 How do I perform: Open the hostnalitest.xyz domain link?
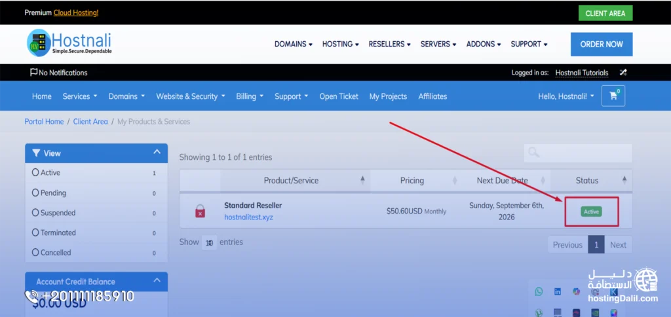(248, 217)
